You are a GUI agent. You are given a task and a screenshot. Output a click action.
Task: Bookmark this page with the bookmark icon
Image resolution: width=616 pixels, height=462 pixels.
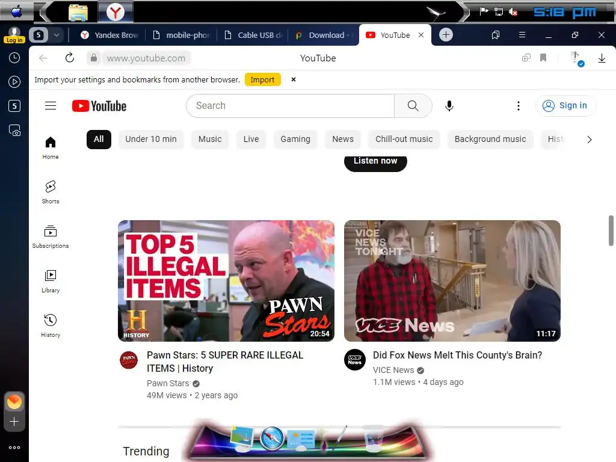coord(543,58)
